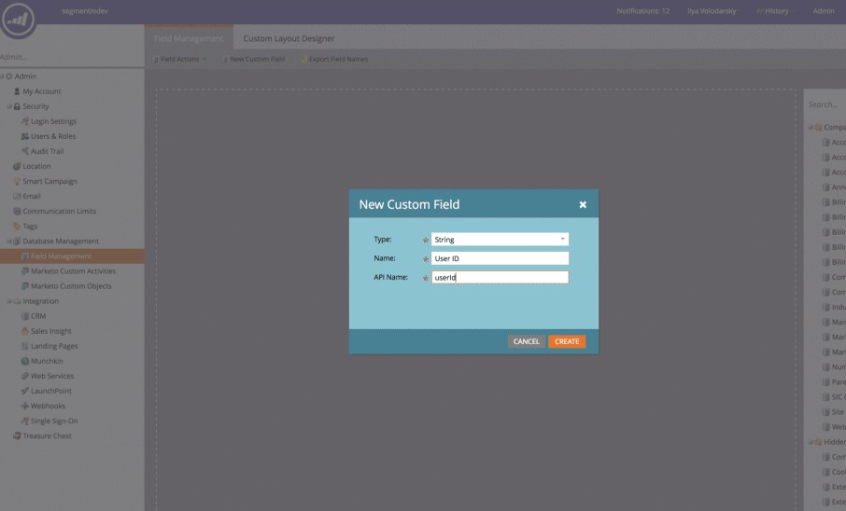Click the Create button
The image size is (846, 511).
(567, 341)
